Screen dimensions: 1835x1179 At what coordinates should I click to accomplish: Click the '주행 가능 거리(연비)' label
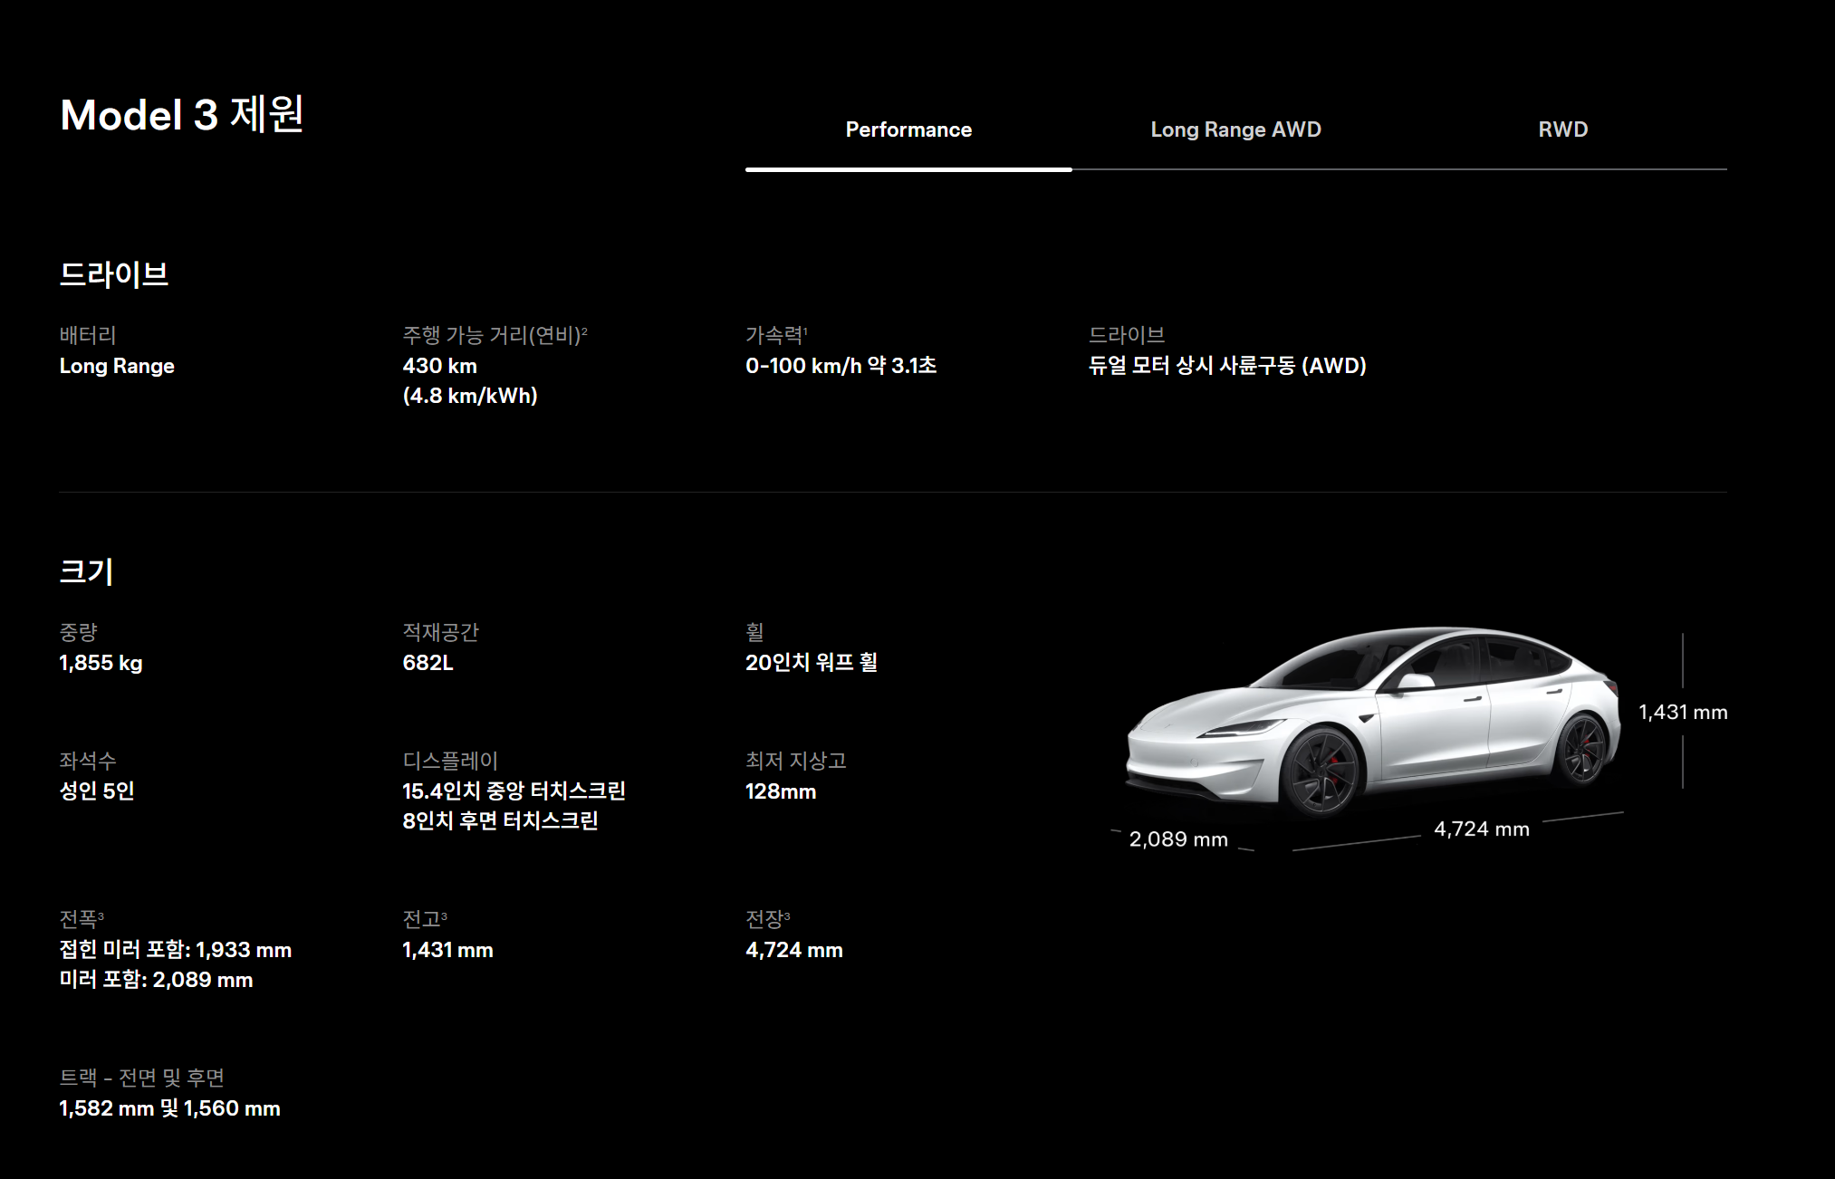[495, 335]
